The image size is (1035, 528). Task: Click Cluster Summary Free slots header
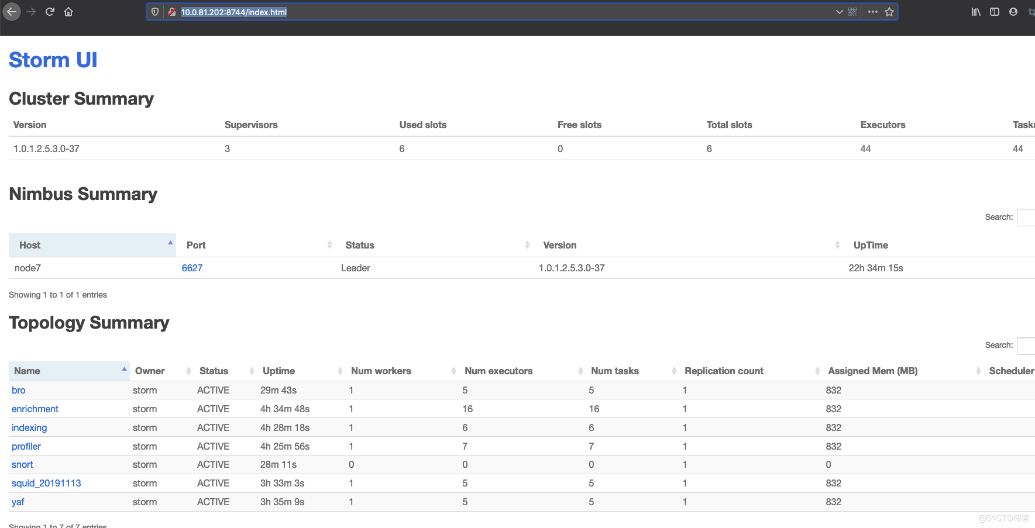click(x=579, y=125)
